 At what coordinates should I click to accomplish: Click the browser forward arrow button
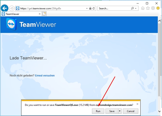[x=12, y=8]
